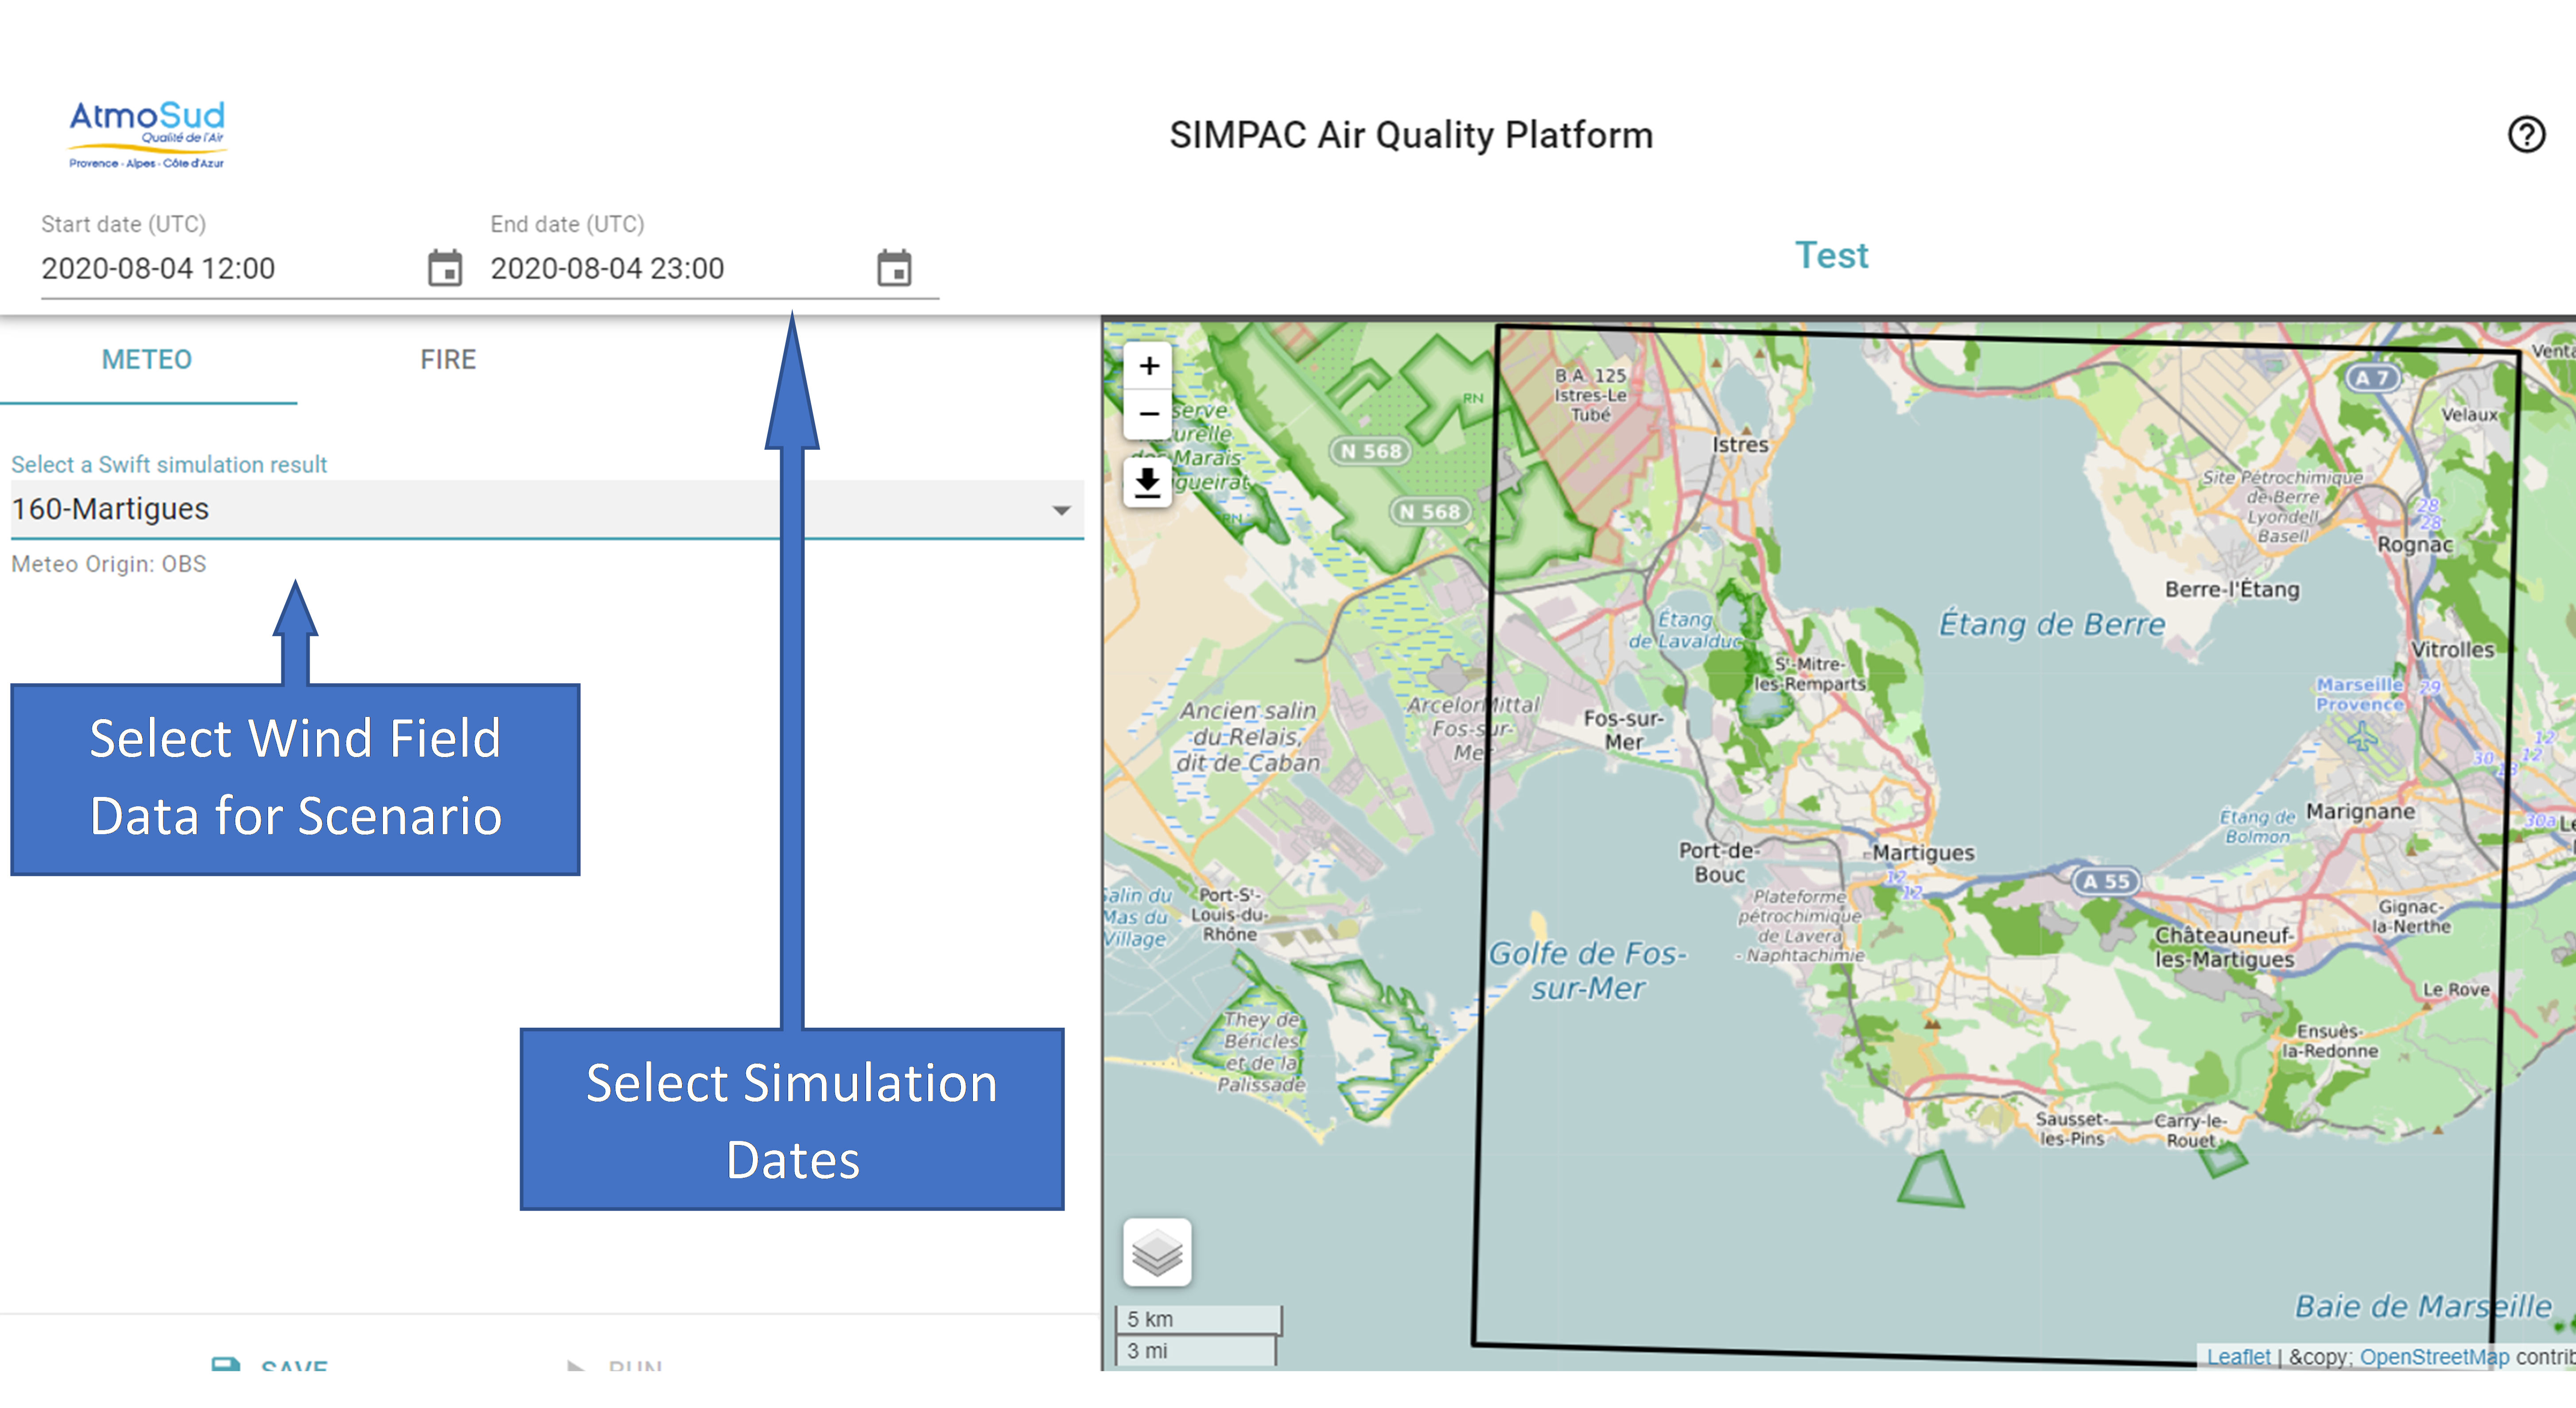Image resolution: width=2576 pixels, height=1408 pixels.
Task: Click the Golfe de Fos-sur-Mer map label
Action: (1588, 970)
